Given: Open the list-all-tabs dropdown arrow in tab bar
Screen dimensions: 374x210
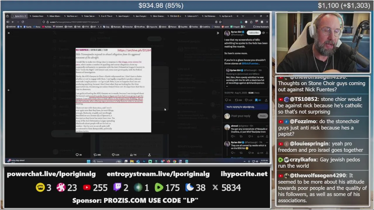Looking at the screenshot, I should click(243, 16).
